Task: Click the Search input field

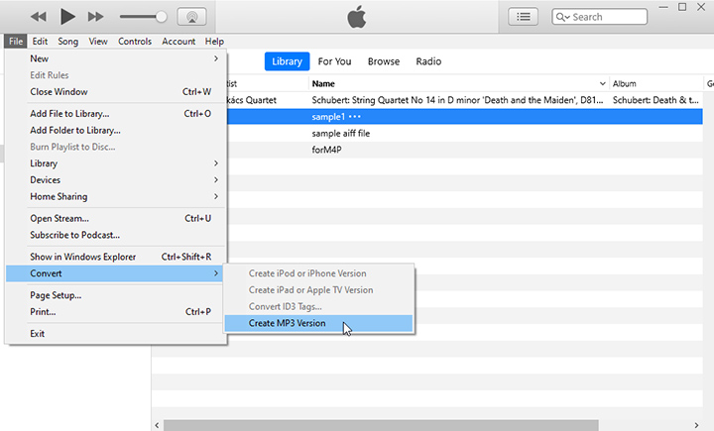Action: coord(599,17)
